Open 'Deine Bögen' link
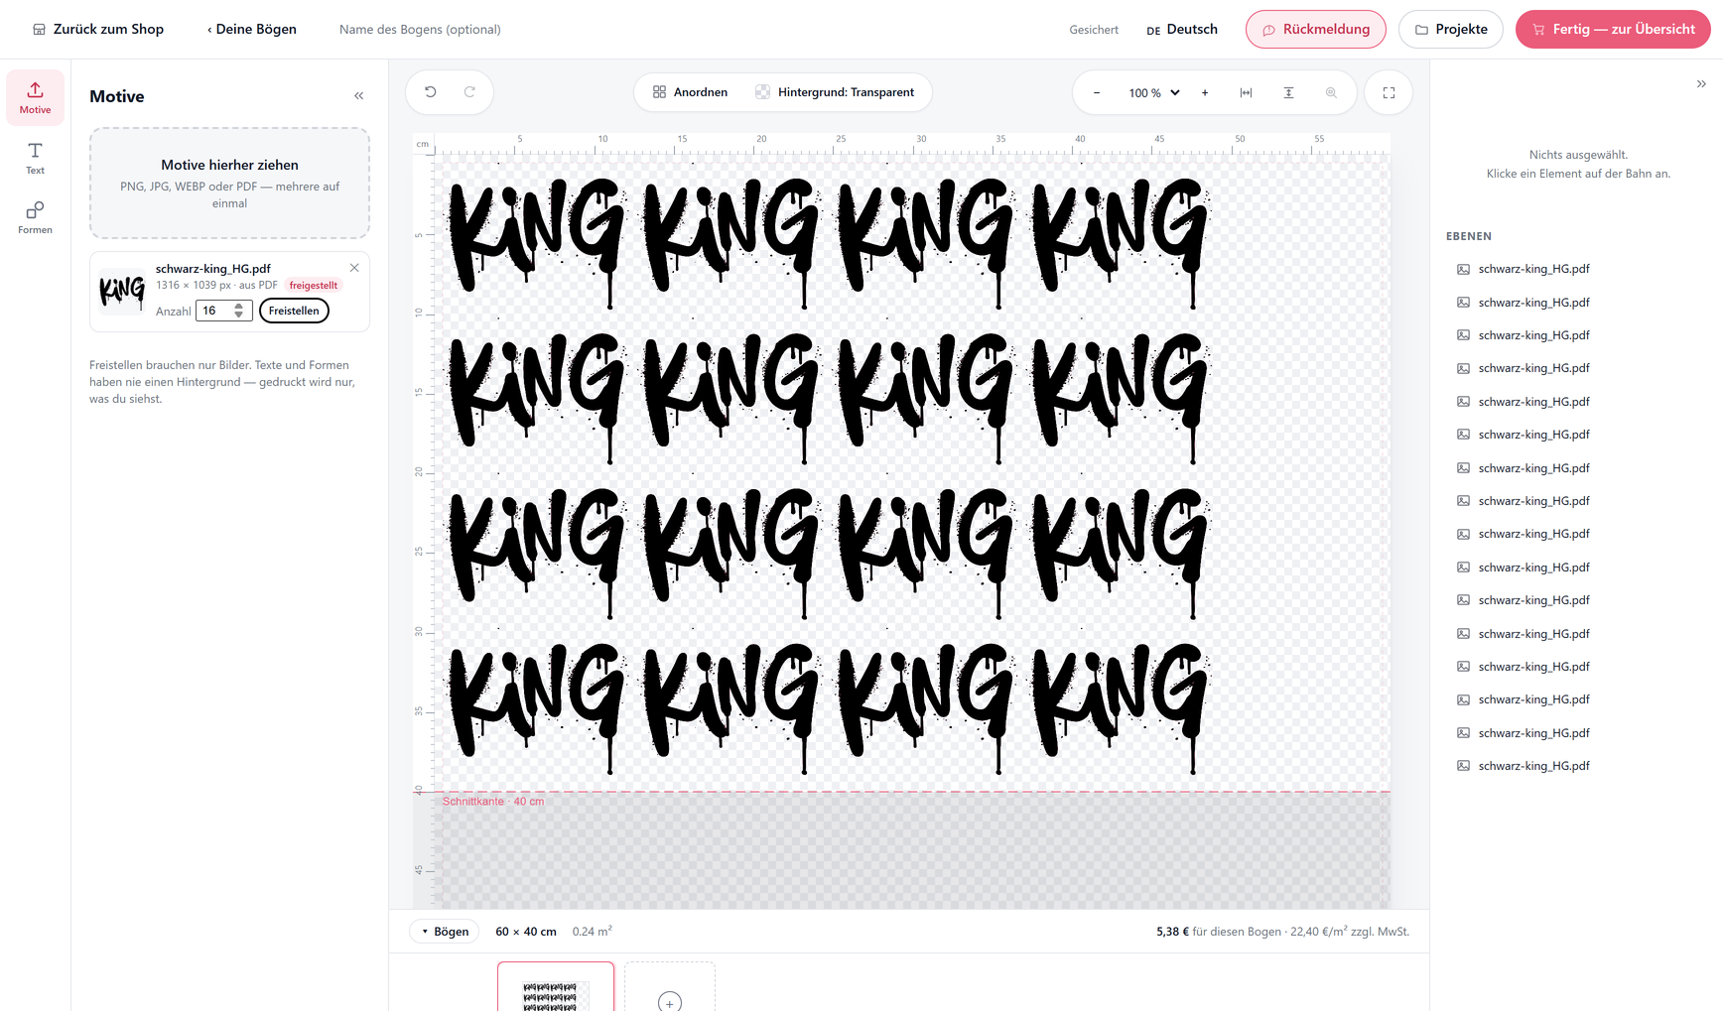The height and width of the screenshot is (1011, 1723). [252, 30]
